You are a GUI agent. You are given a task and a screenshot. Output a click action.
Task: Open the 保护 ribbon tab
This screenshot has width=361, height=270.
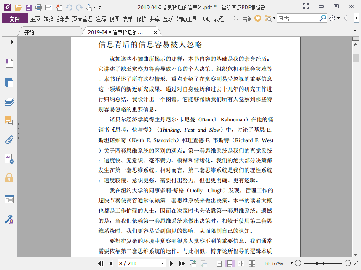point(142,19)
